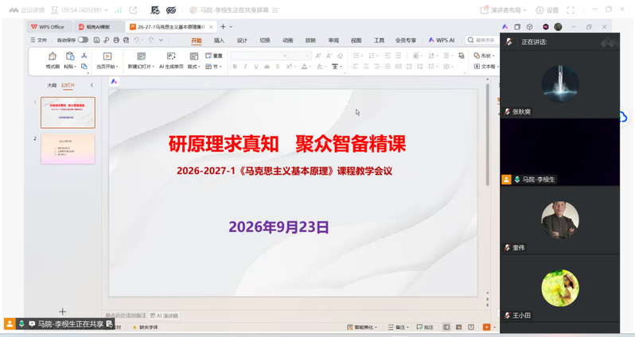Image resolution: width=635 pixels, height=337 pixels.
Task: Open the File (文件) menu
Action: click(x=38, y=40)
